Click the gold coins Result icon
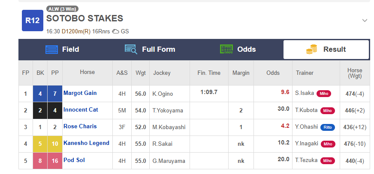 (311, 49)
